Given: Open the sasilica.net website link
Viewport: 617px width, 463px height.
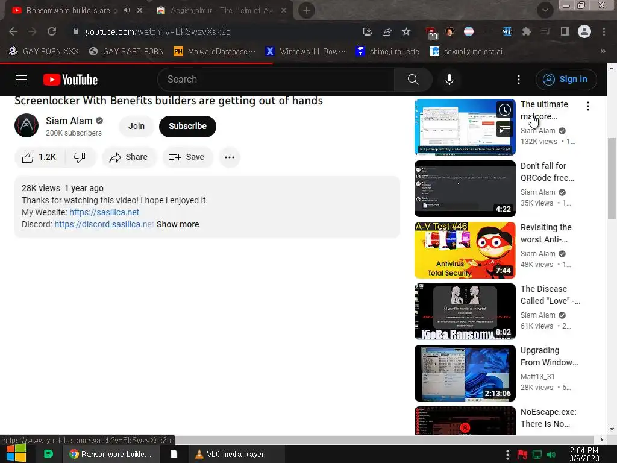Looking at the screenshot, I should pyautogui.click(x=104, y=212).
